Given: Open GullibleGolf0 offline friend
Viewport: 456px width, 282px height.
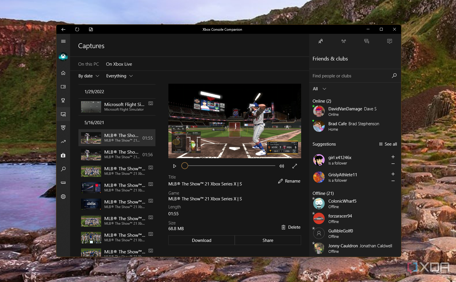Looking at the screenshot, I should 355,233.
